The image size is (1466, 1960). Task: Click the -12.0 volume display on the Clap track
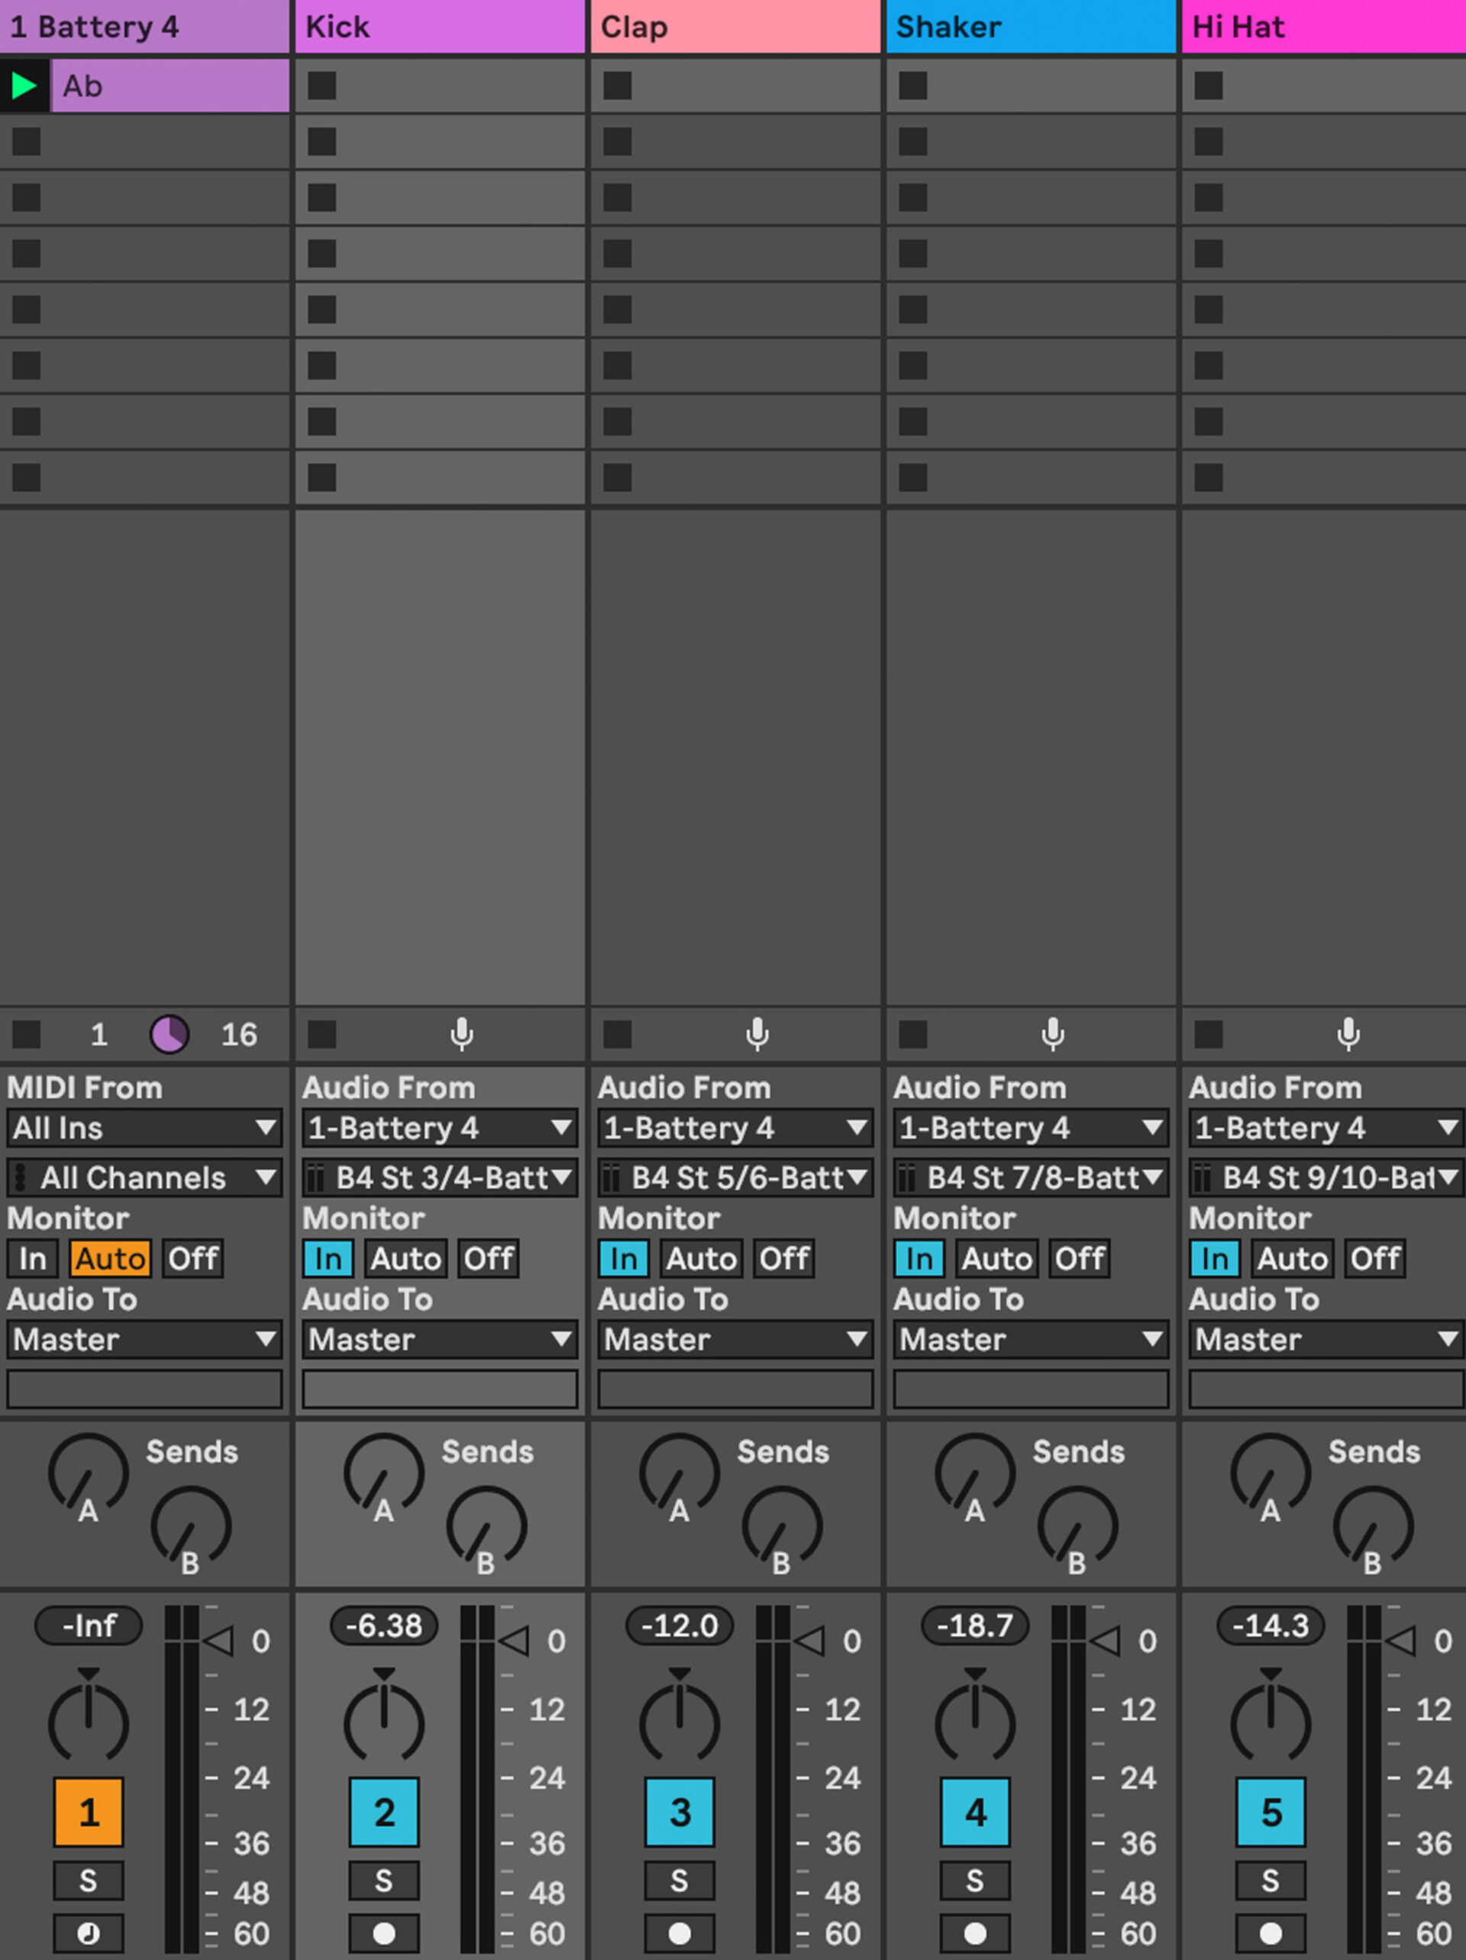tap(679, 1625)
